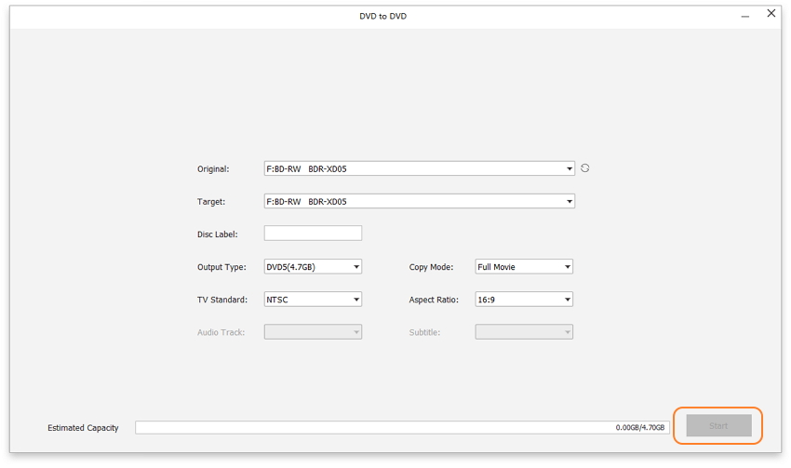Screen dimensions: 791x468
Task: Open the Original drive dropdown
Action: [419, 169]
